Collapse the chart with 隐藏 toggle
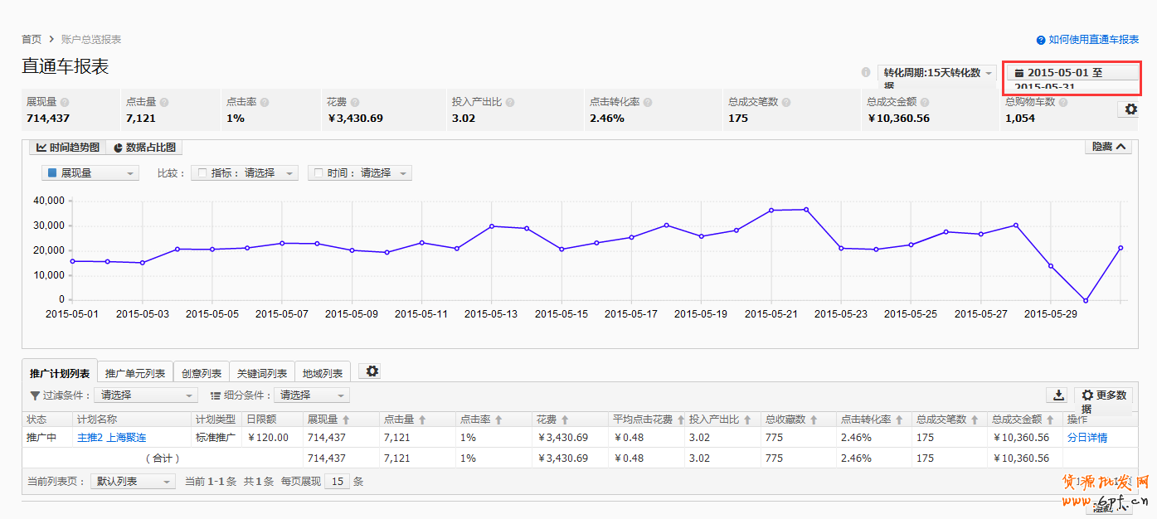The height and width of the screenshot is (519, 1157). 1108,147
